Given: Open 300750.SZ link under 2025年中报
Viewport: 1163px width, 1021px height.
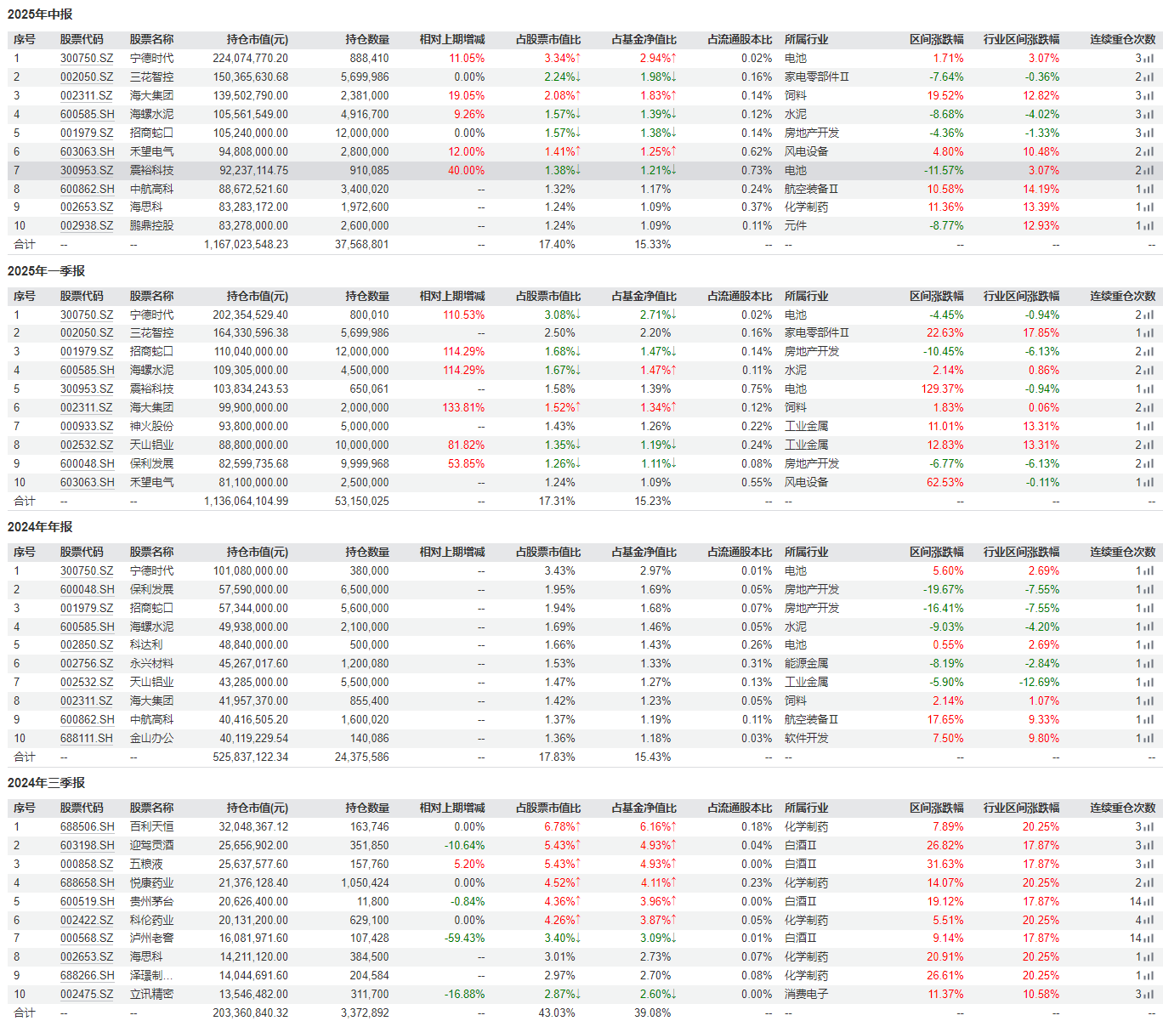Looking at the screenshot, I should [87, 59].
